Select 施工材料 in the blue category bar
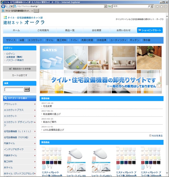Image resolution: width=169 pixels, height=177 pixels. click(62, 40)
